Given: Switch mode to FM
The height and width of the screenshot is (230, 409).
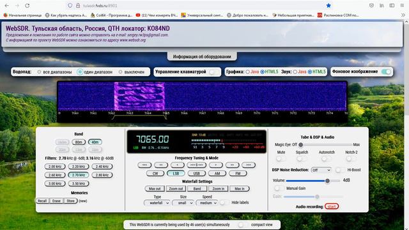Looking at the screenshot, I should point(238,173).
